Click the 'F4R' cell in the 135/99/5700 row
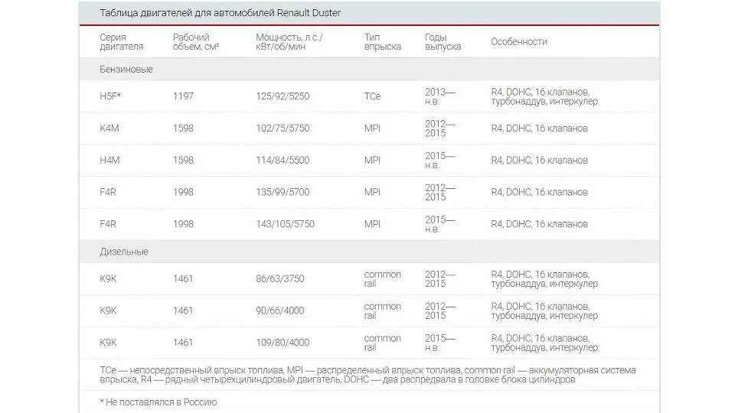The height and width of the screenshot is (413, 735). coord(108,192)
